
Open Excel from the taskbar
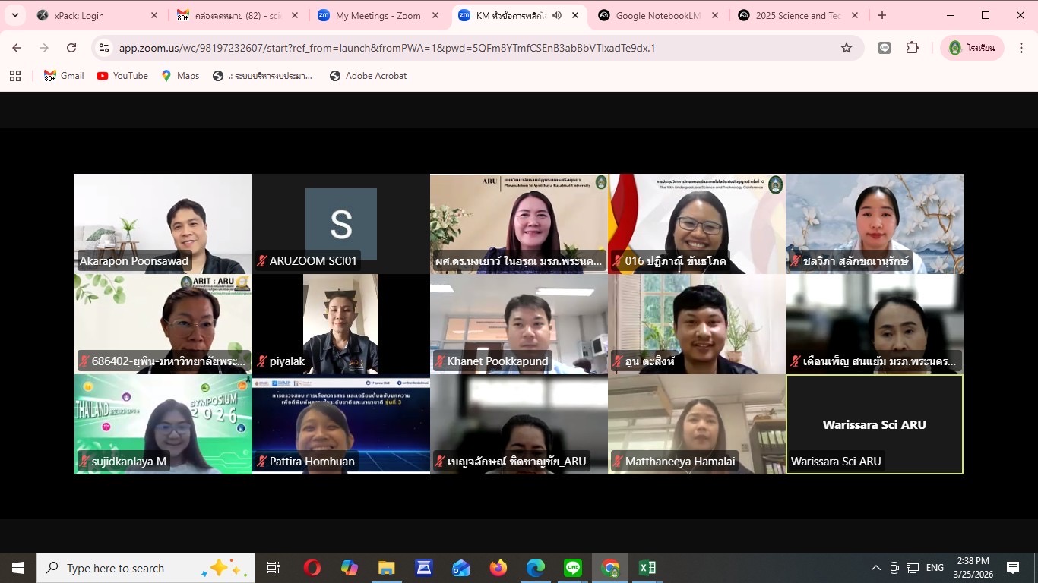(647, 568)
